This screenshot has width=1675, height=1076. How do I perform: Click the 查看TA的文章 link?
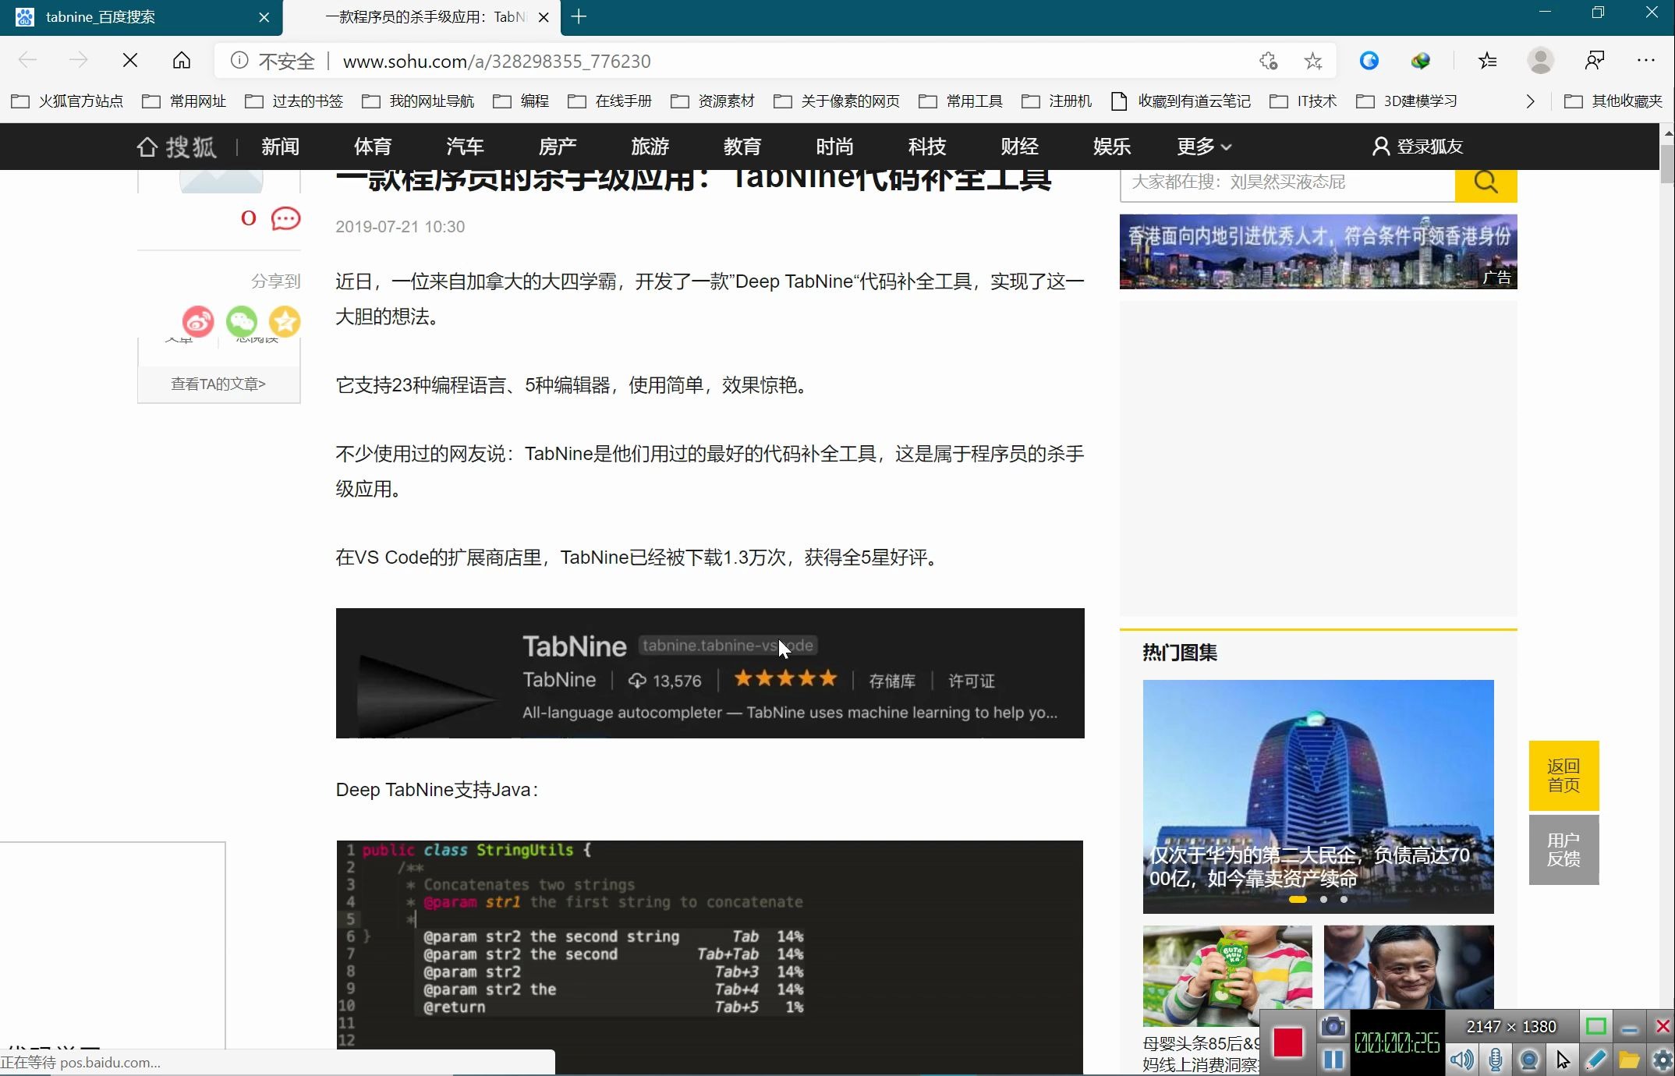[x=218, y=384]
